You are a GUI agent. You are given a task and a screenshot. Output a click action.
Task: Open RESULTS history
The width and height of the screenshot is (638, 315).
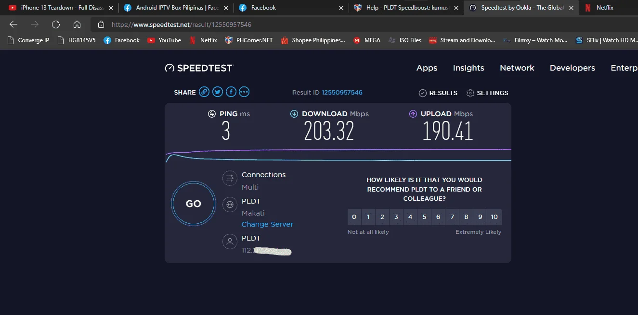click(x=438, y=93)
